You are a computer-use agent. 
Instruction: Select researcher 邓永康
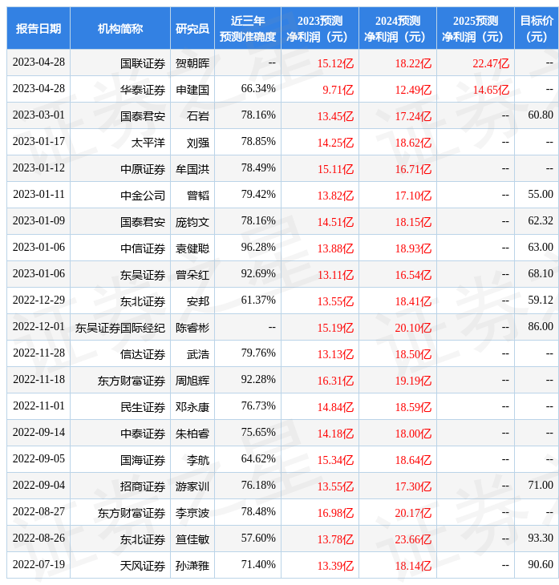192,407
